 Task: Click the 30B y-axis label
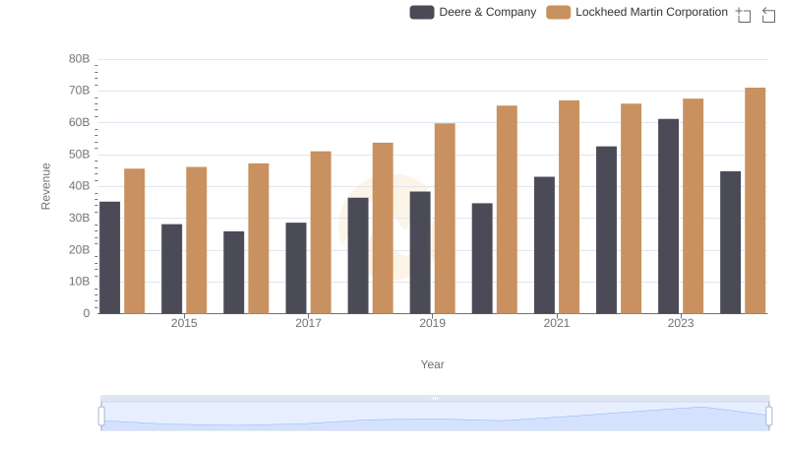(x=80, y=218)
